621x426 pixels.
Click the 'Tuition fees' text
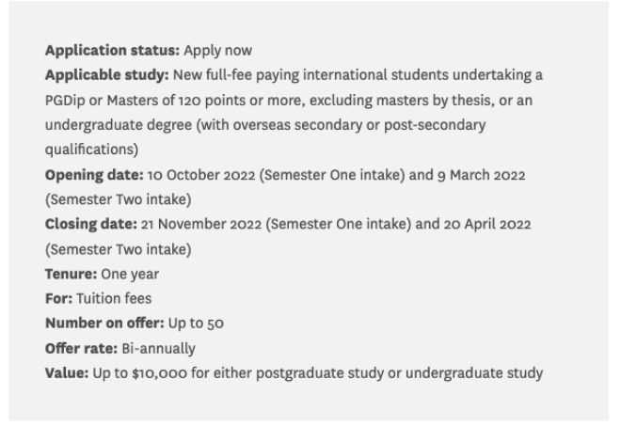click(x=114, y=298)
